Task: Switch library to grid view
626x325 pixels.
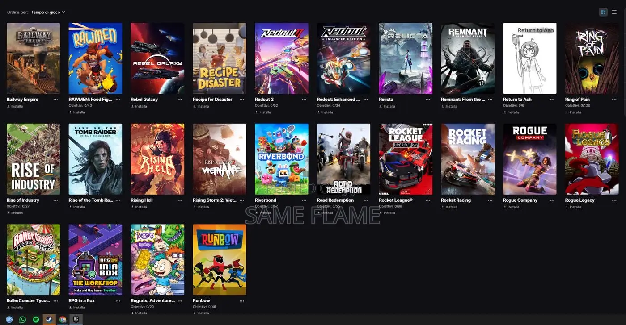Action: pos(603,12)
